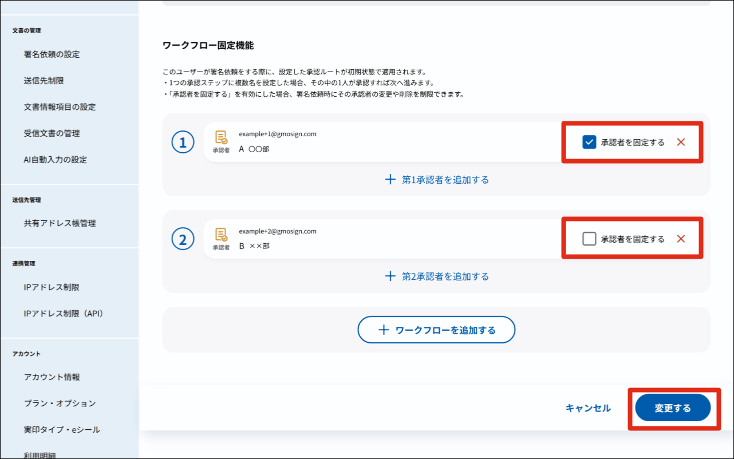Open アカウント情報 menu item

coord(52,377)
